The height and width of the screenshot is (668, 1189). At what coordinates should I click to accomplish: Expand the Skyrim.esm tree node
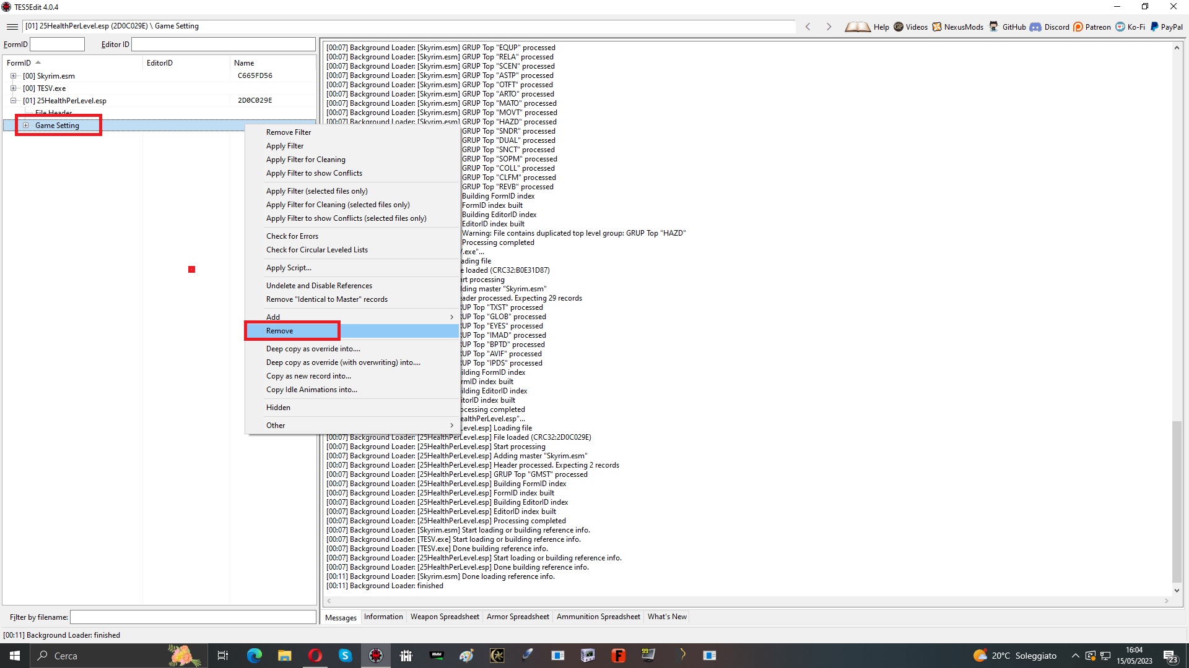pyautogui.click(x=13, y=76)
